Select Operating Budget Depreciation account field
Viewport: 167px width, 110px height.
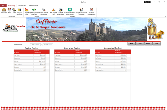[x=65, y=70]
